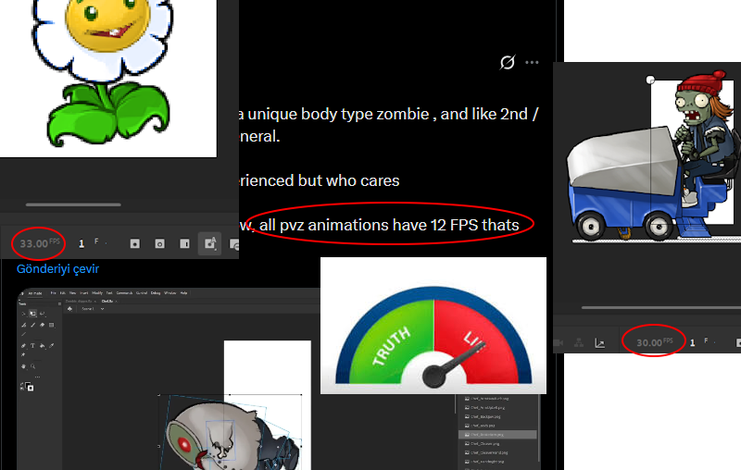Image resolution: width=741 pixels, height=470 pixels.
Task: Click the frame number next to 33.00 FPS
Action: (x=82, y=243)
